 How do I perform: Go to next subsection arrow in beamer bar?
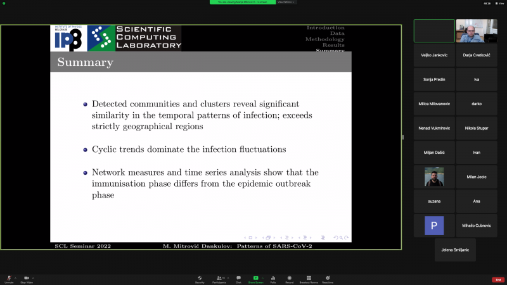click(292, 238)
